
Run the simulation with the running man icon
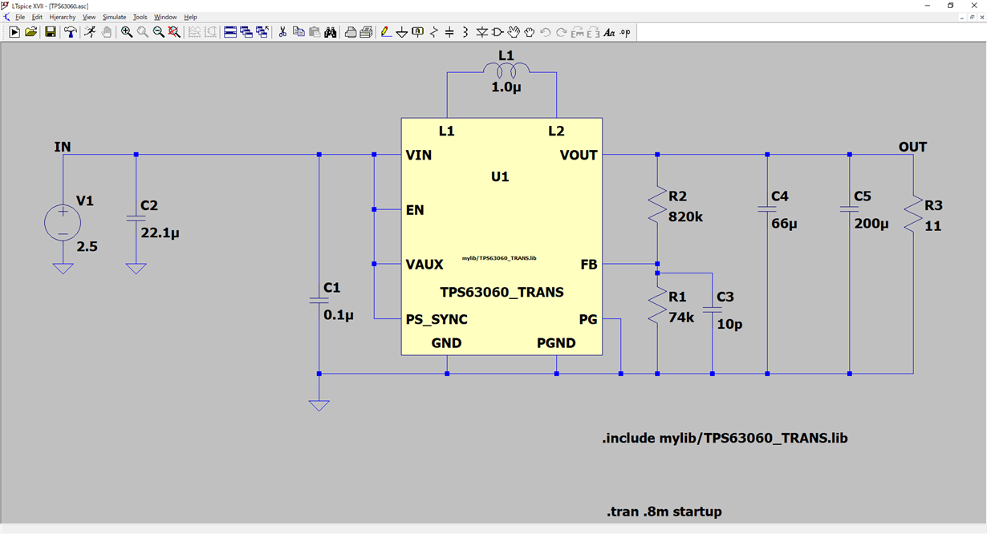tap(90, 32)
